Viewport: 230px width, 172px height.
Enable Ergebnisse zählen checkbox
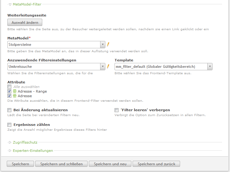pyautogui.click(x=9, y=125)
